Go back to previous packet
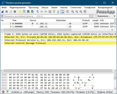This screenshot has width=117, height=94. click(x=42, y=12)
